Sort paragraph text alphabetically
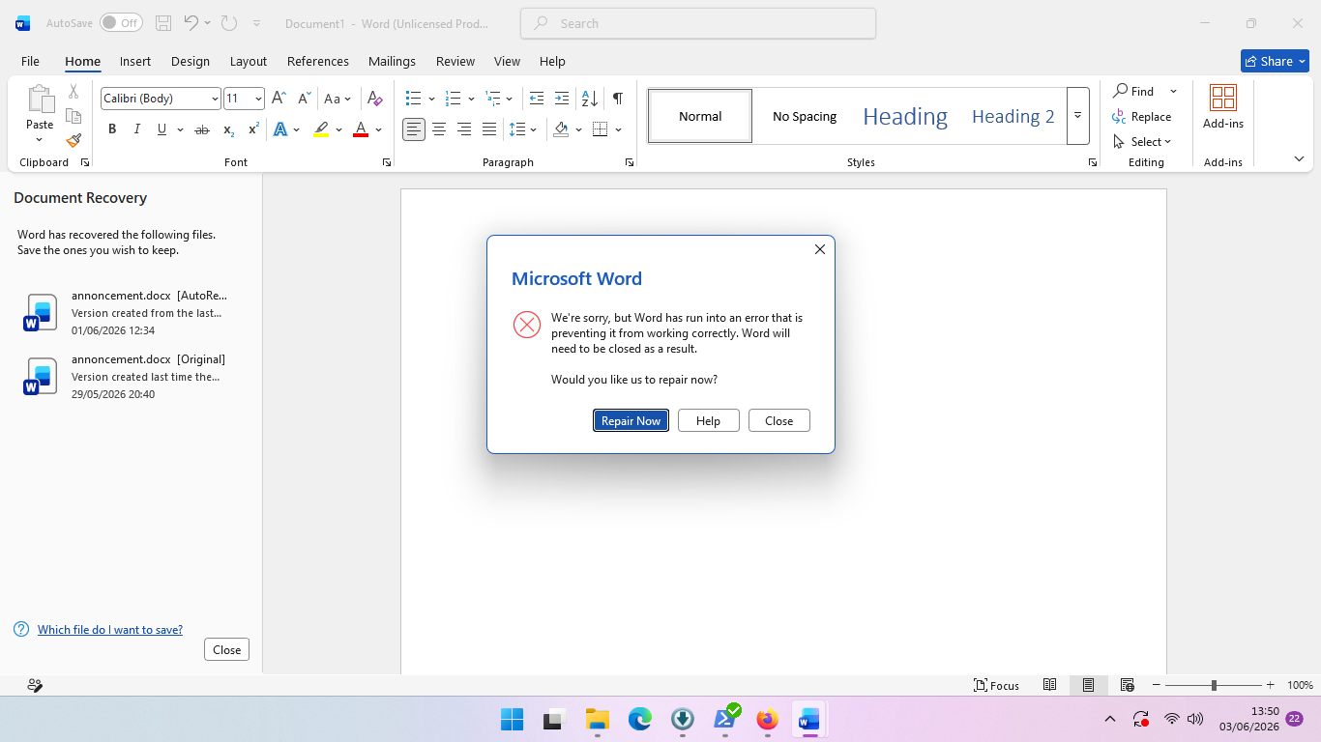 (589, 99)
